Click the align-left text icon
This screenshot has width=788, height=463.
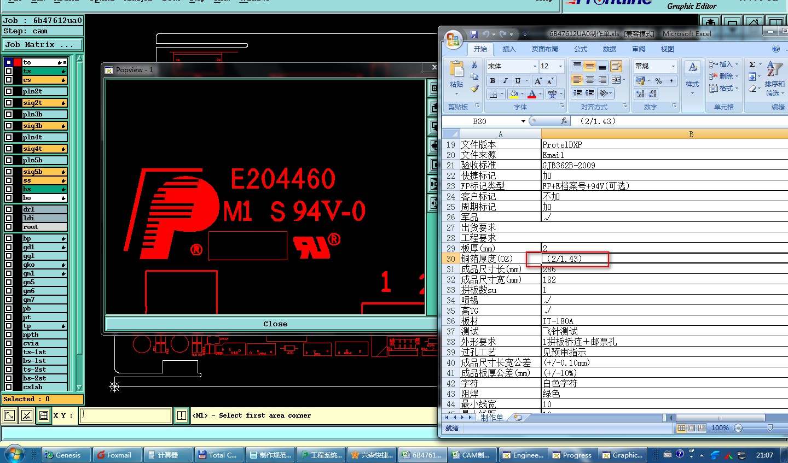click(x=577, y=80)
